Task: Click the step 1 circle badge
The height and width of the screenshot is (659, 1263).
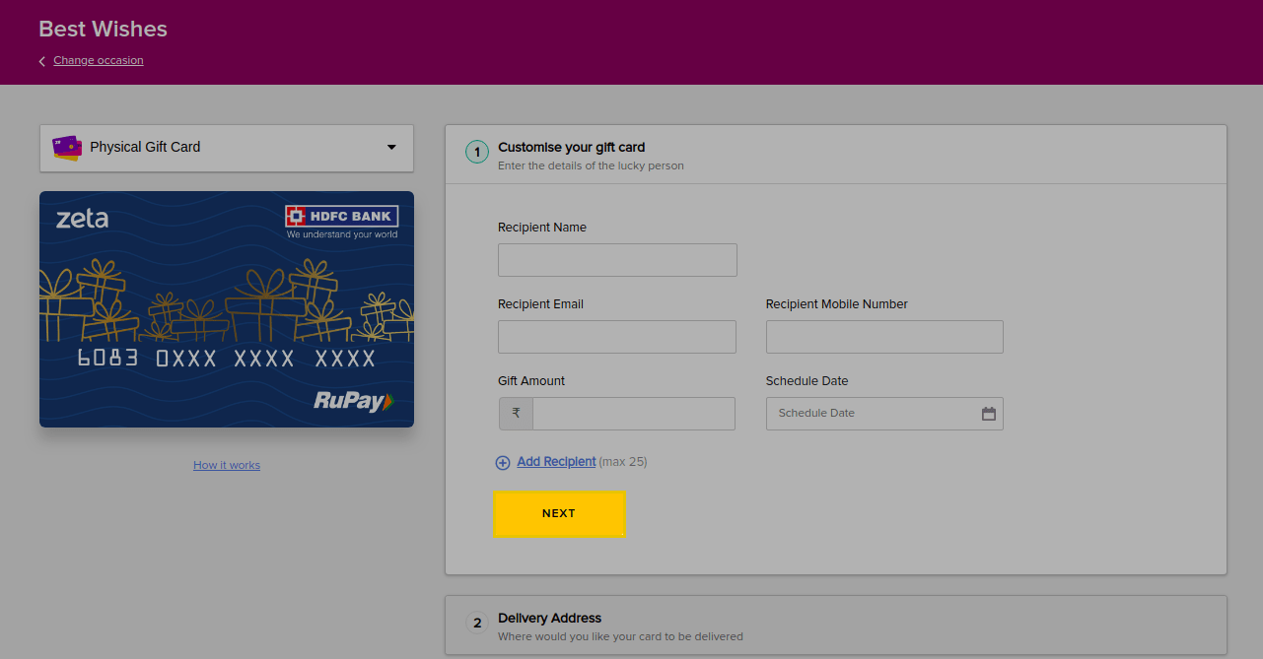Action: point(477,152)
